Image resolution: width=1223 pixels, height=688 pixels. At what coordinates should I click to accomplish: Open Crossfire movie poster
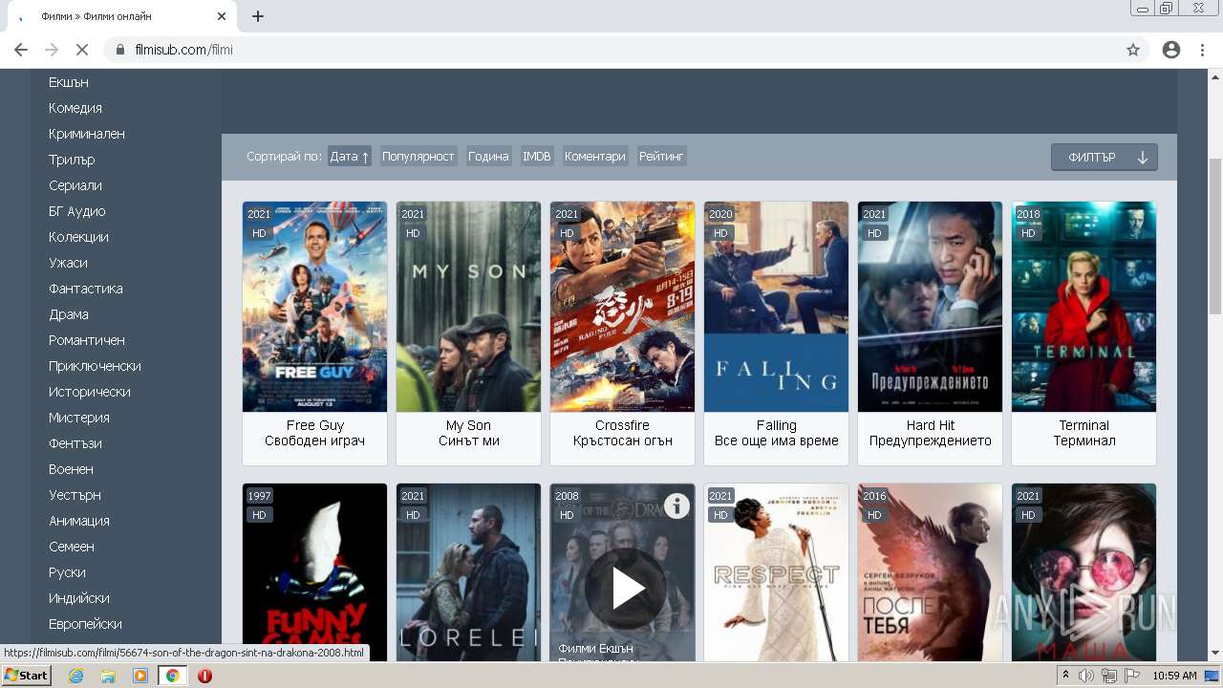622,307
